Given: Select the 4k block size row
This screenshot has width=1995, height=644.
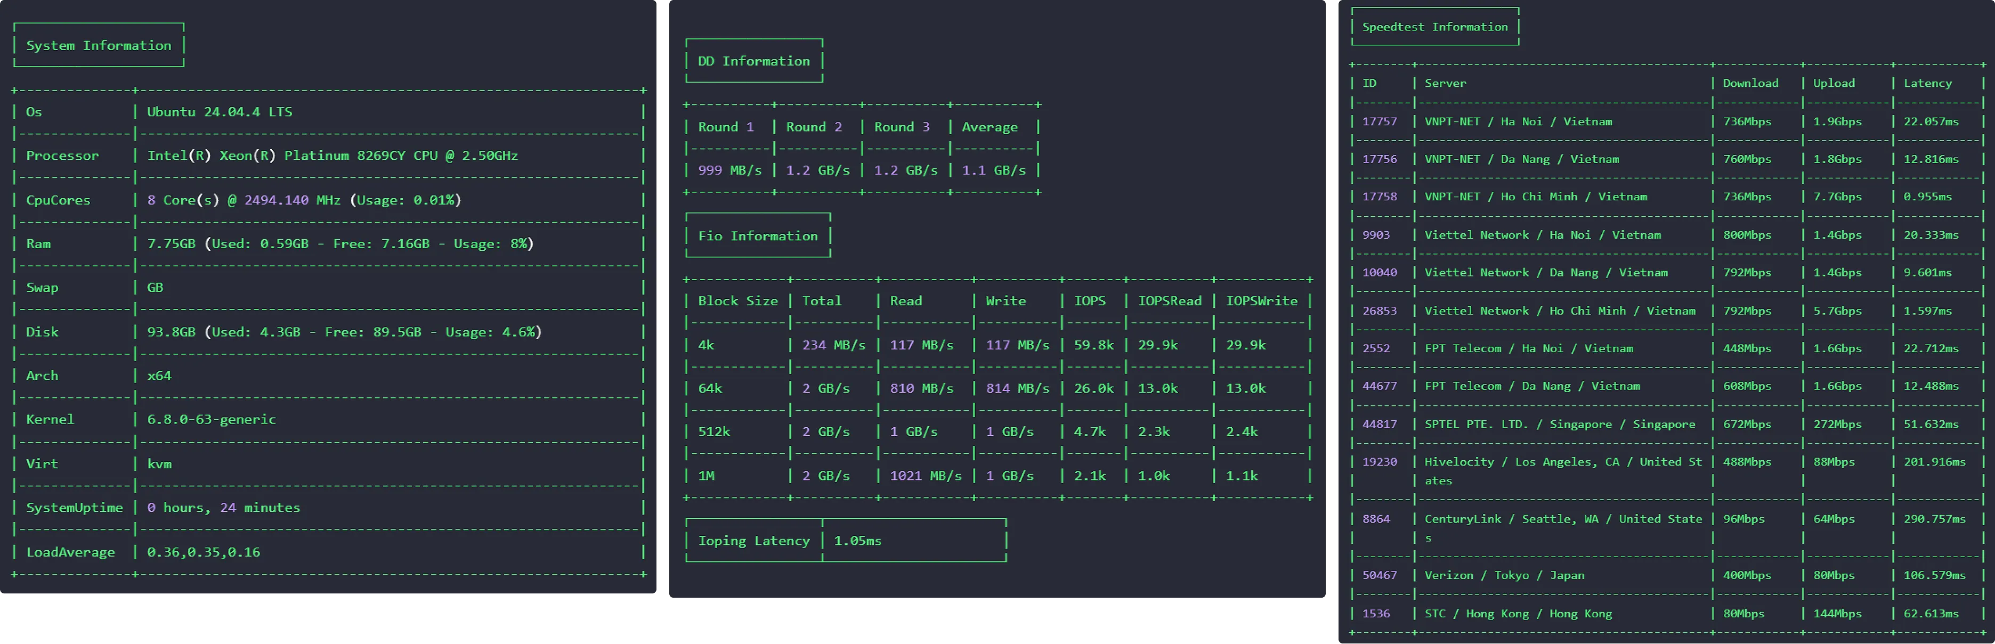Looking at the screenshot, I should tap(997, 345).
